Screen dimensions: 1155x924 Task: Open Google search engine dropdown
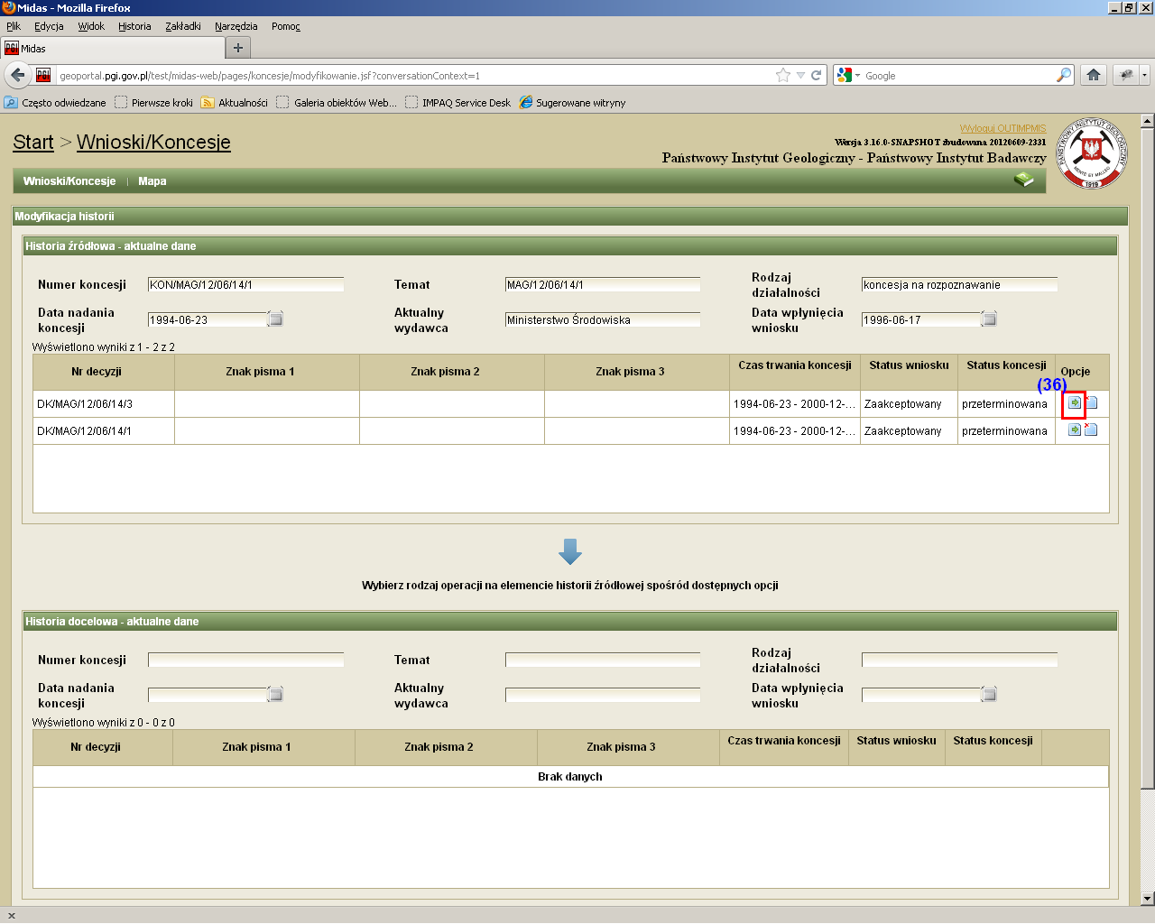tap(849, 76)
